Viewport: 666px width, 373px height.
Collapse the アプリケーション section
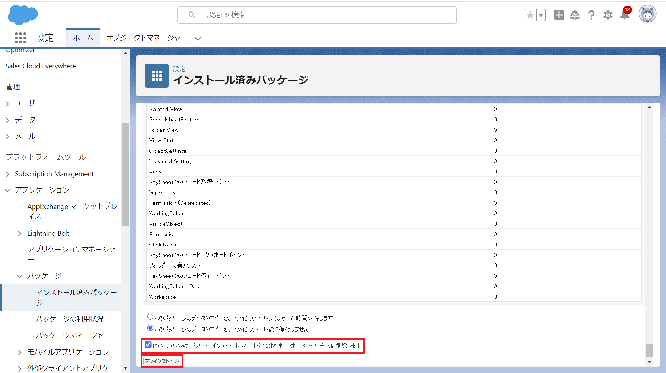pyautogui.click(x=7, y=190)
